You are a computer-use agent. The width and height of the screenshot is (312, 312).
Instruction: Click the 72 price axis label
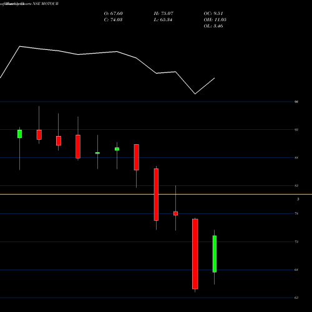(296, 241)
